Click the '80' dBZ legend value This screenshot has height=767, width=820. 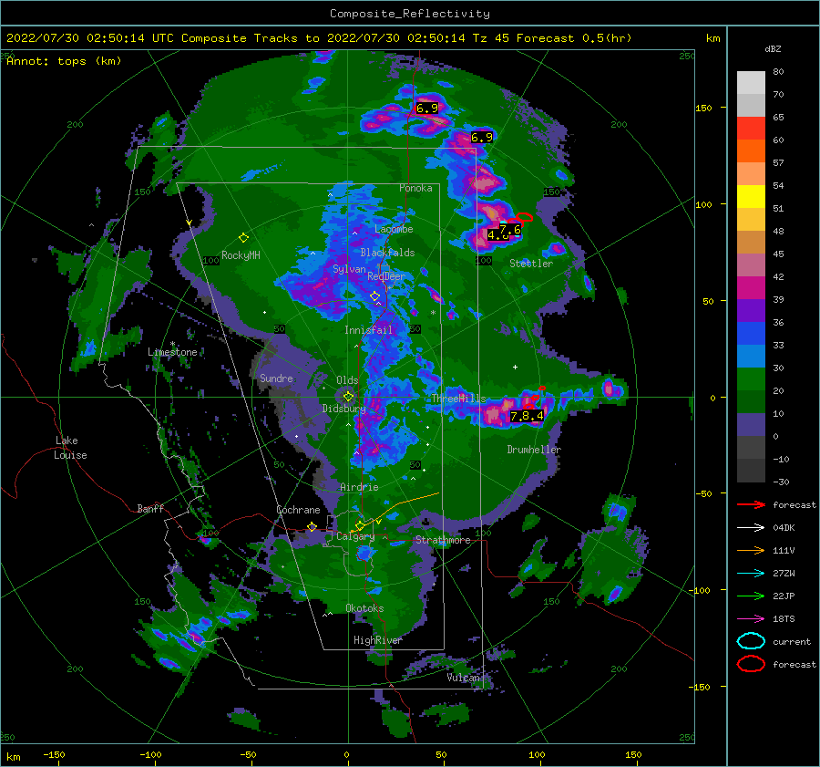coord(778,72)
